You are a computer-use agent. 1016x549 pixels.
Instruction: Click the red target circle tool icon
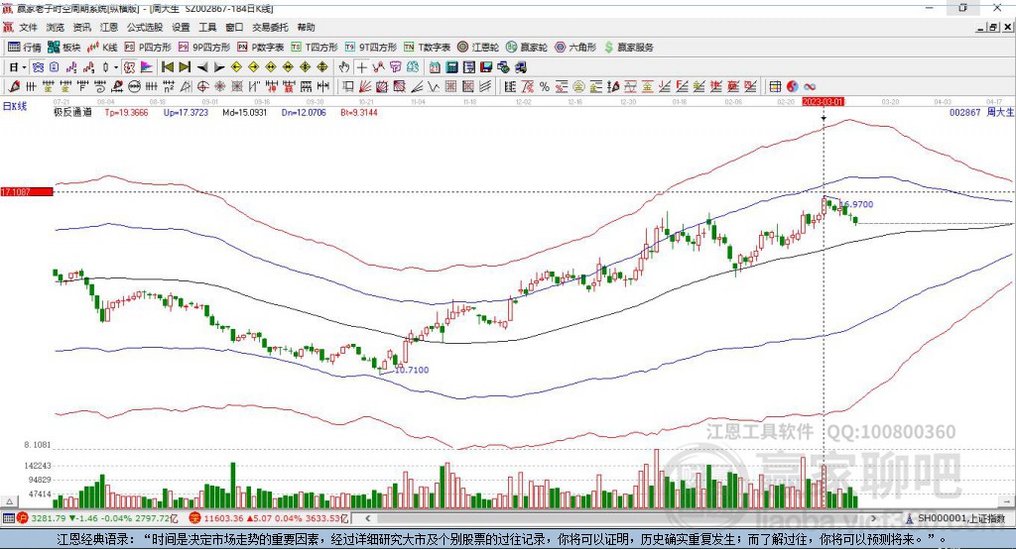(202, 86)
